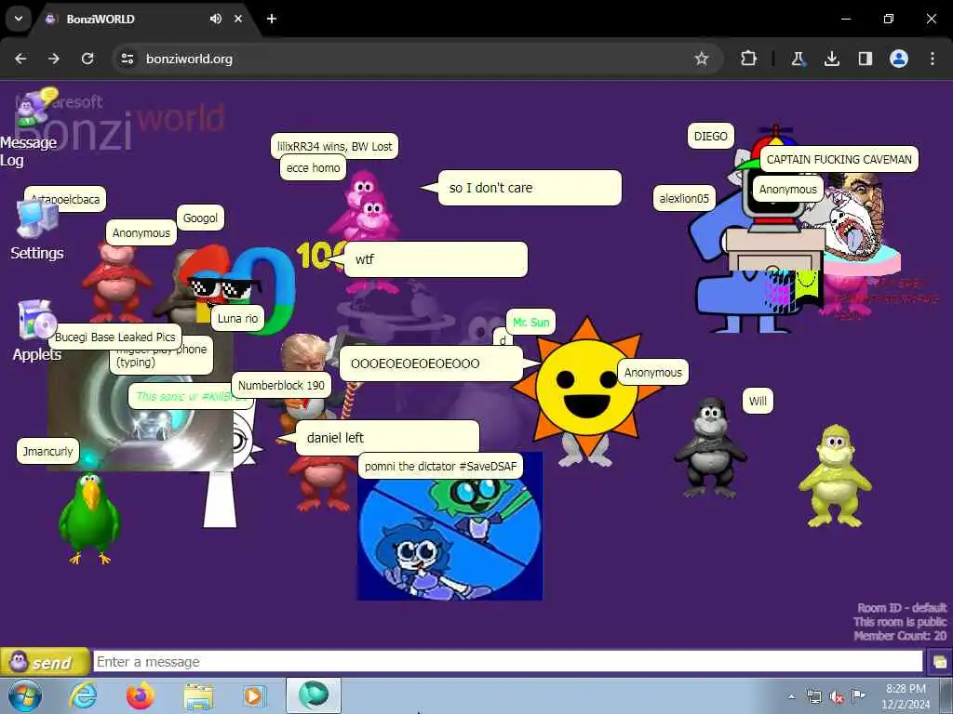Reload the bonziworld.org page
The image size is (953, 714).
point(87,59)
